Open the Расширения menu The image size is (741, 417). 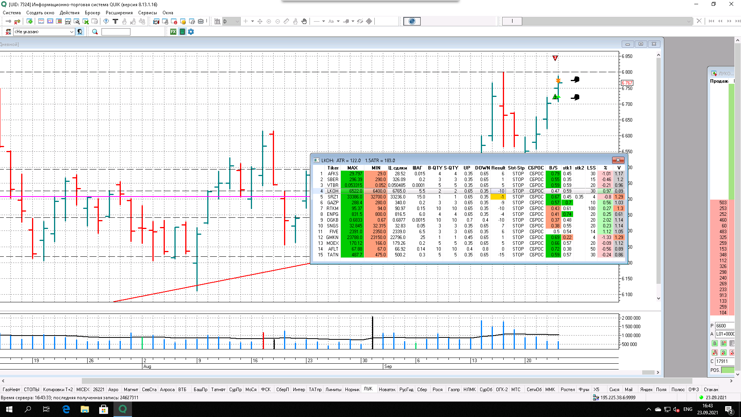click(x=119, y=13)
